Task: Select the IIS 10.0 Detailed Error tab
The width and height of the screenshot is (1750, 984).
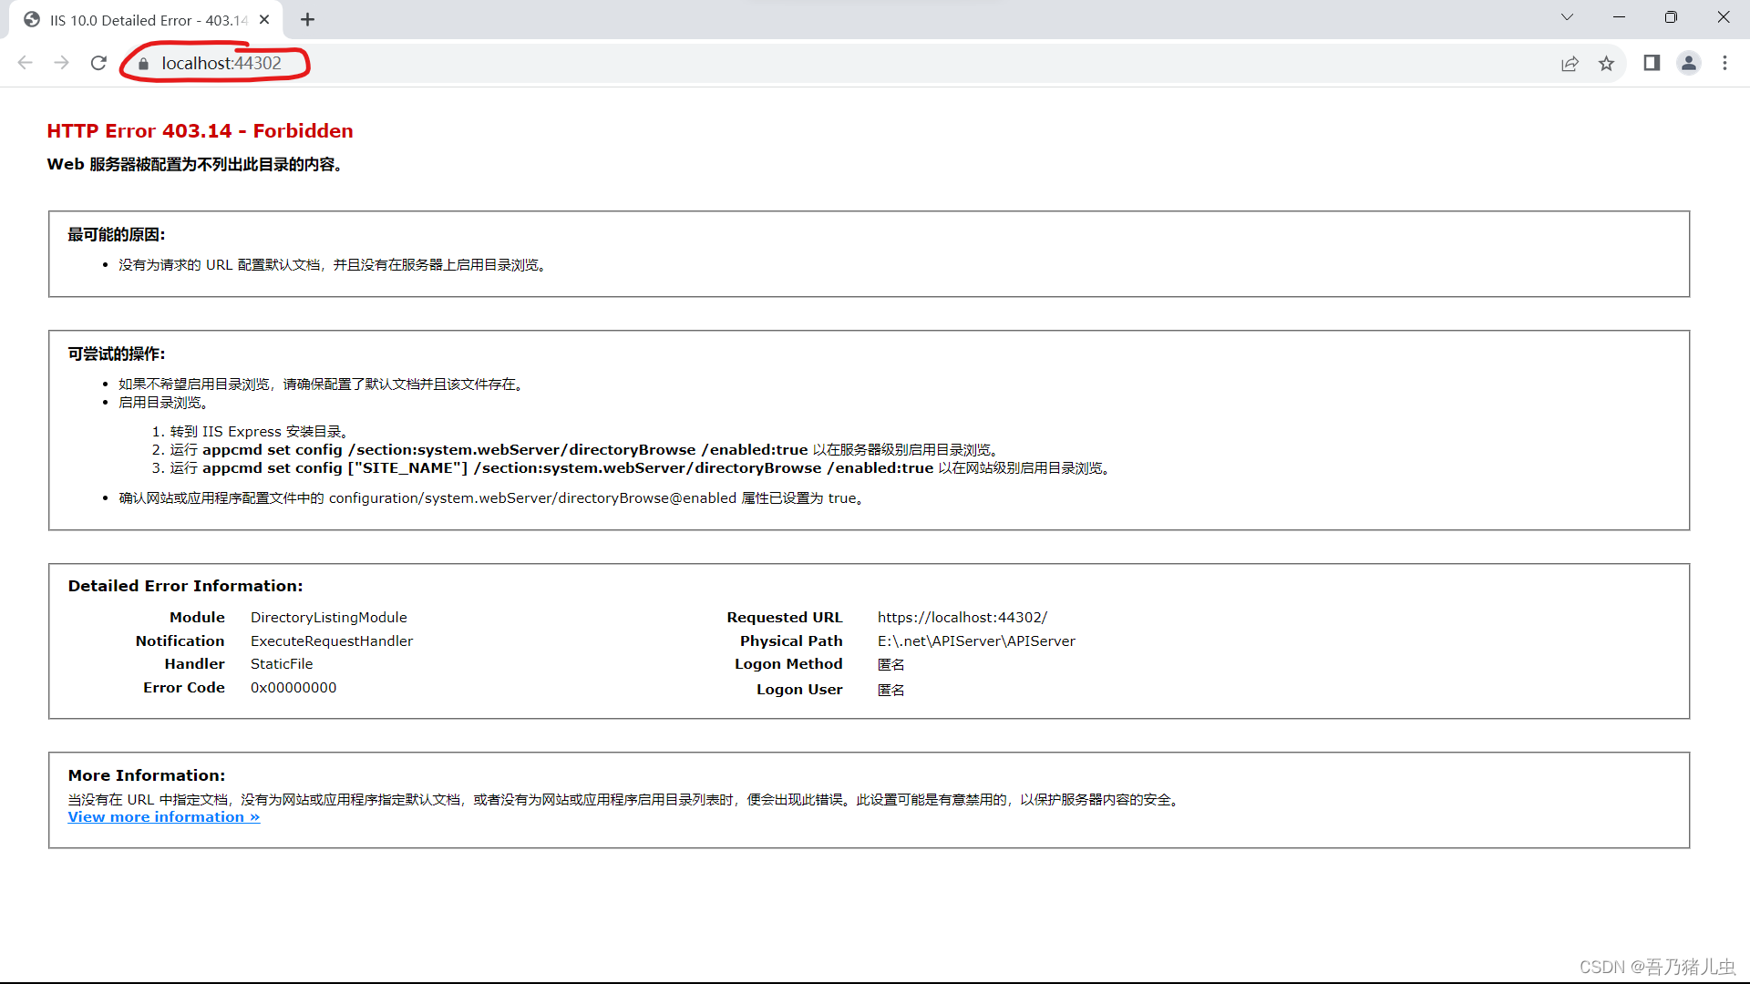Action: click(146, 20)
